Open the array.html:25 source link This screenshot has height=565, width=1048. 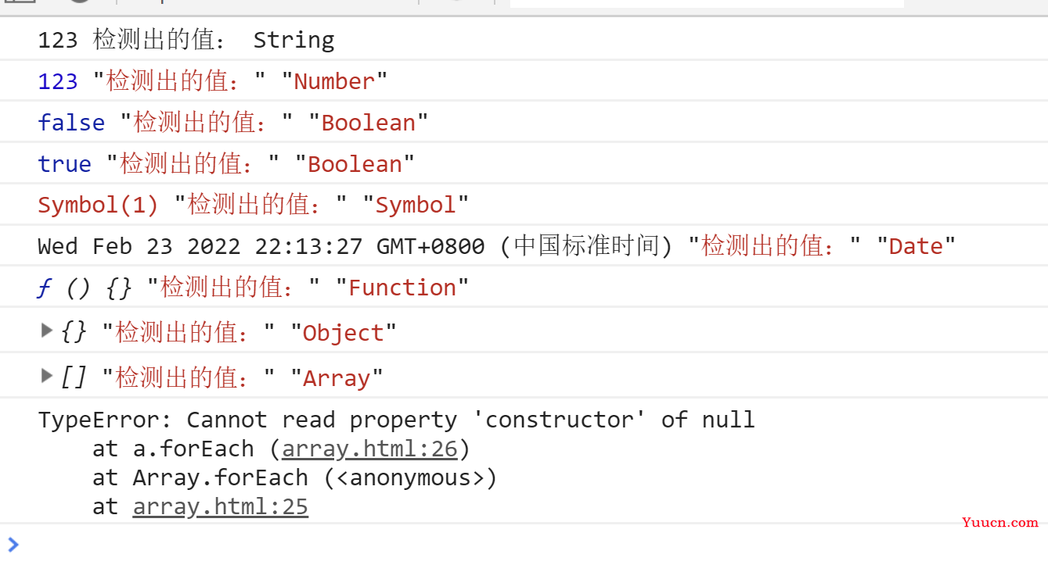220,507
